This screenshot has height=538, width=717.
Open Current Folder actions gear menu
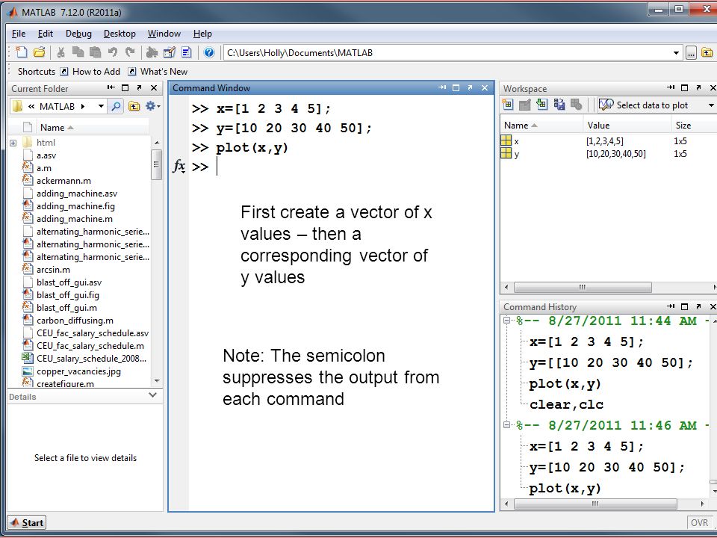tap(152, 106)
